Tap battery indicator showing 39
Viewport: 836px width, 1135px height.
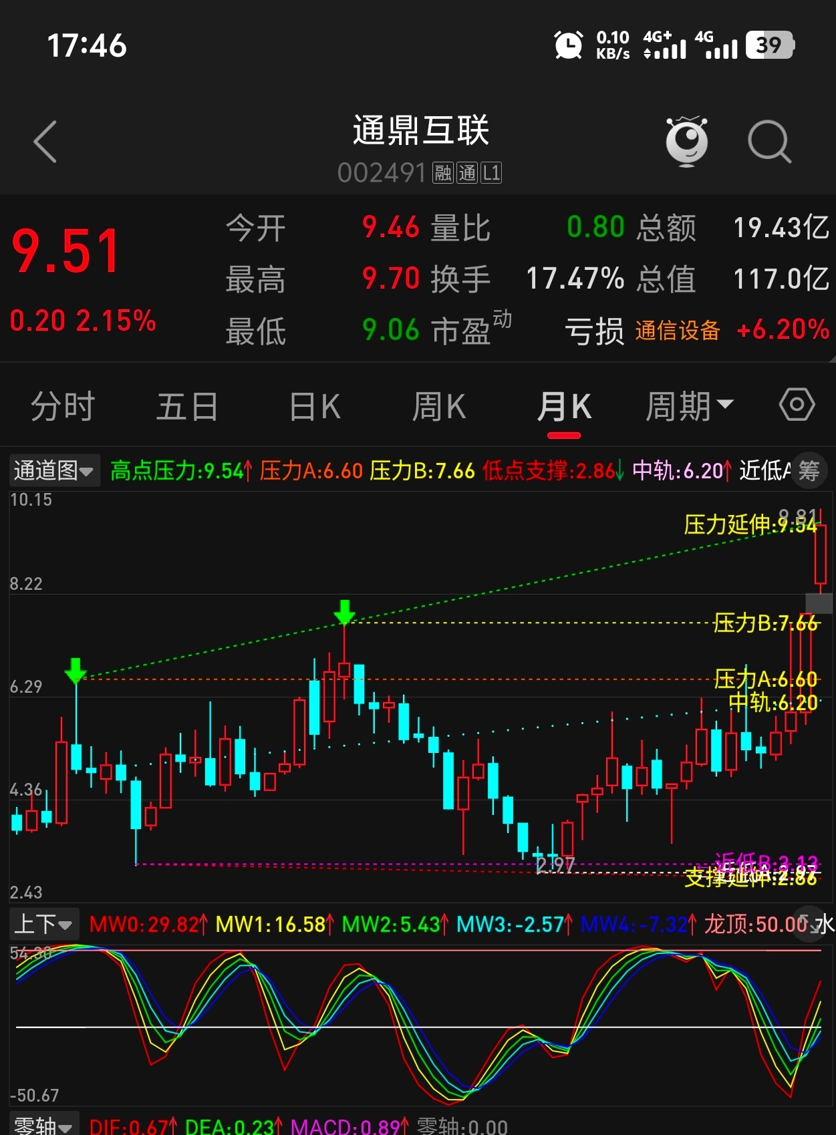[770, 45]
